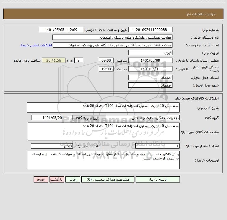Click remaining time counter 20:41:56
Viewport: 227px width, 220px height.
click(x=54, y=60)
